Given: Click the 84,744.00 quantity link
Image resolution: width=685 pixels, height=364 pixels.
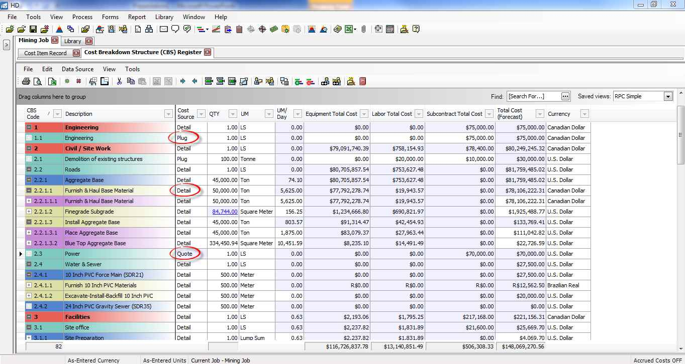Looking at the screenshot, I should click(225, 212).
